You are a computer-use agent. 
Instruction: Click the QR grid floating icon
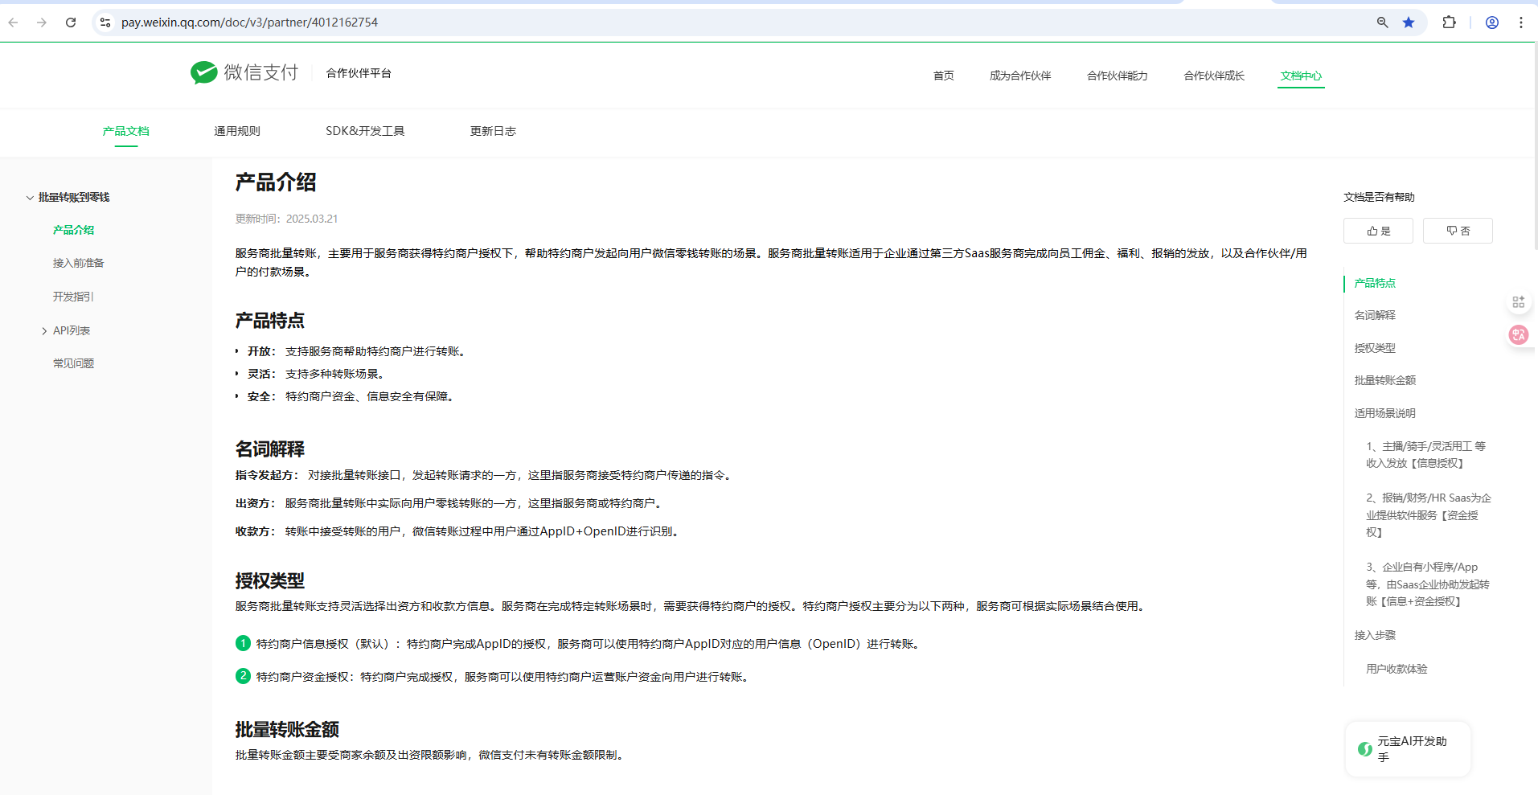(1518, 302)
